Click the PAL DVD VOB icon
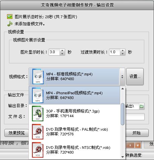 38,132
